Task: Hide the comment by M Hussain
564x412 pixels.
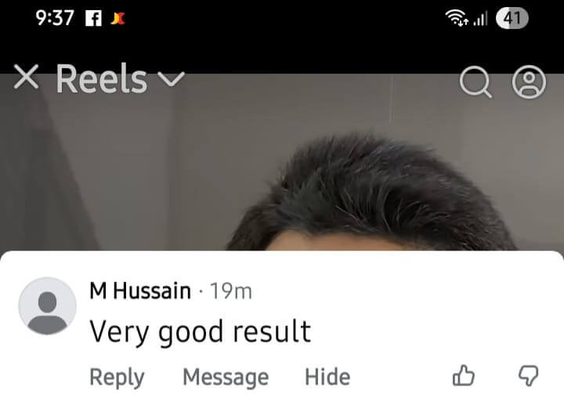Action: (327, 377)
